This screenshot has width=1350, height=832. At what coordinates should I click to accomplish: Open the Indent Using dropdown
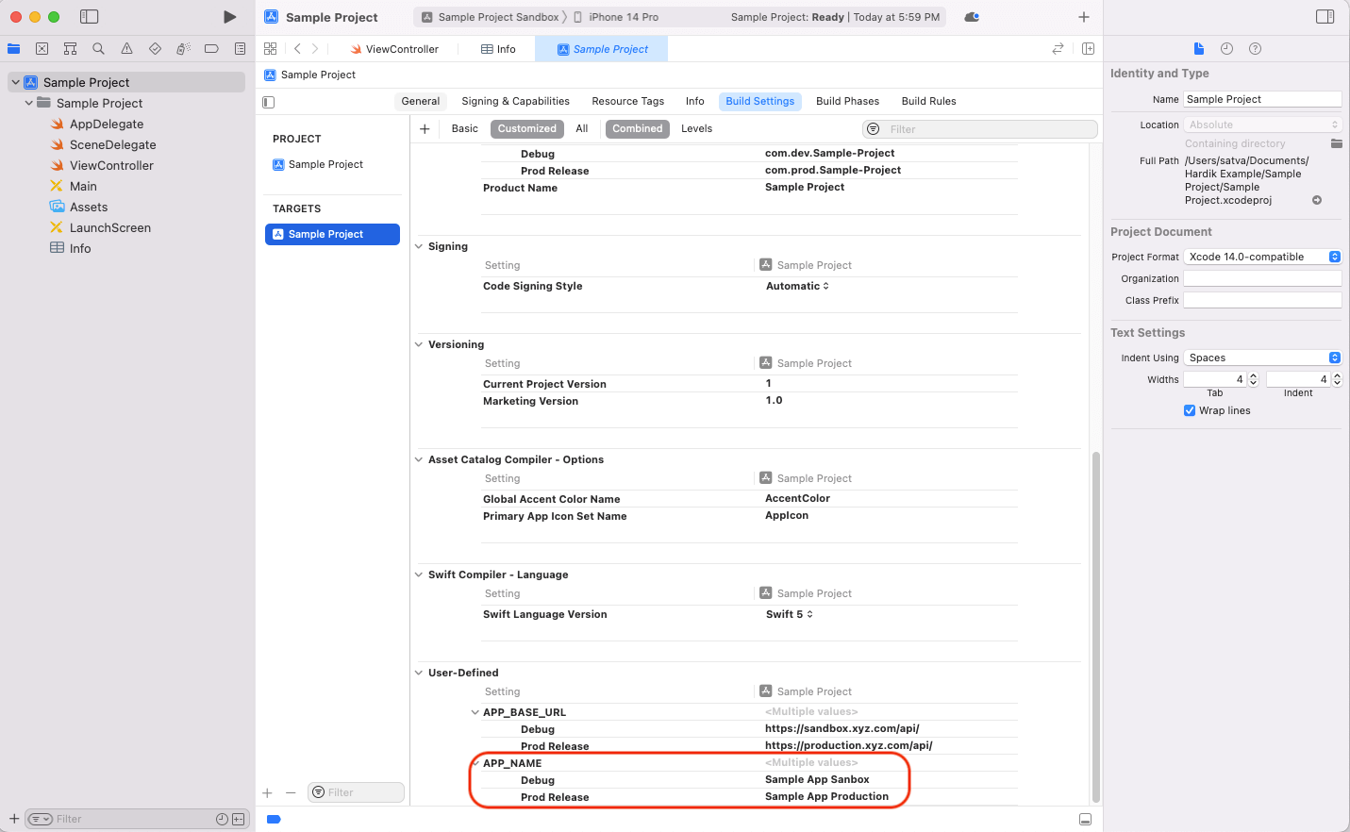pos(1262,358)
